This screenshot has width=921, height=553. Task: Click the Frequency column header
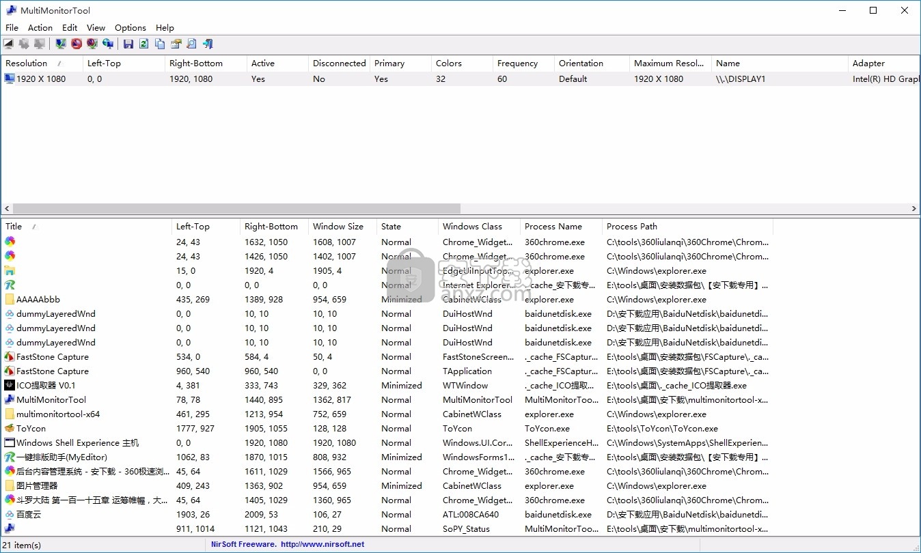(x=523, y=63)
